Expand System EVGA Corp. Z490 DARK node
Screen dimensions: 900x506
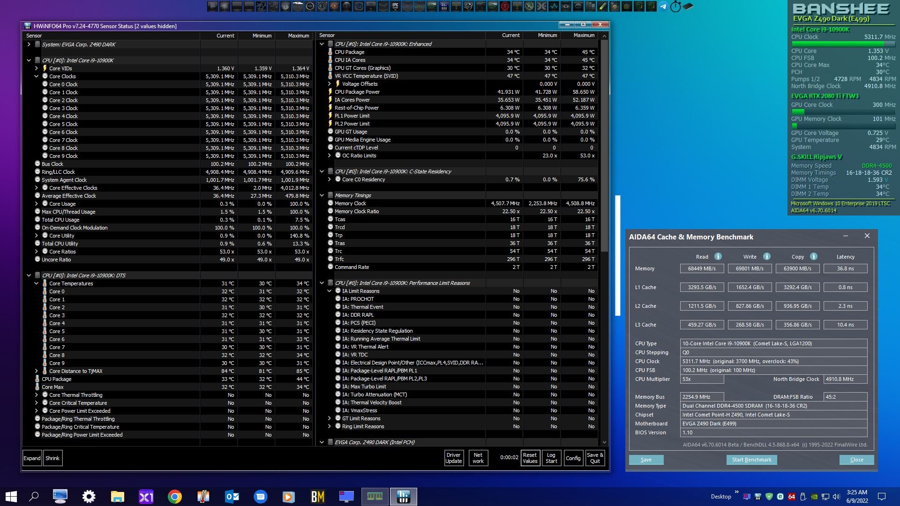click(29, 45)
